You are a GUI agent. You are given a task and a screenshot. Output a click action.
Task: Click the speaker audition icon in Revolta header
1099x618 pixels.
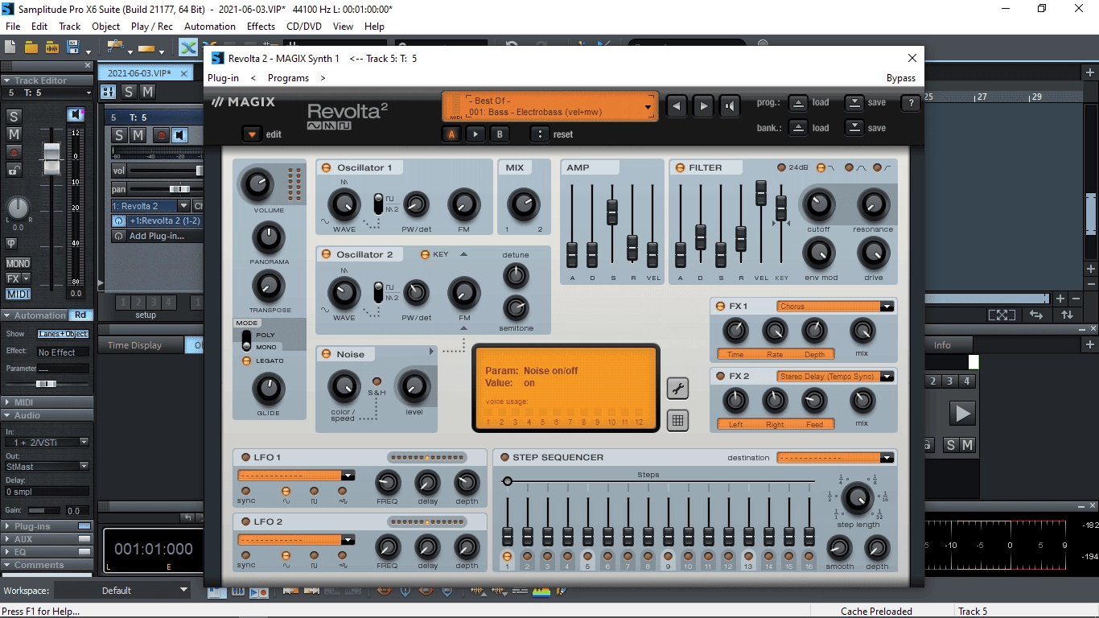tap(730, 106)
